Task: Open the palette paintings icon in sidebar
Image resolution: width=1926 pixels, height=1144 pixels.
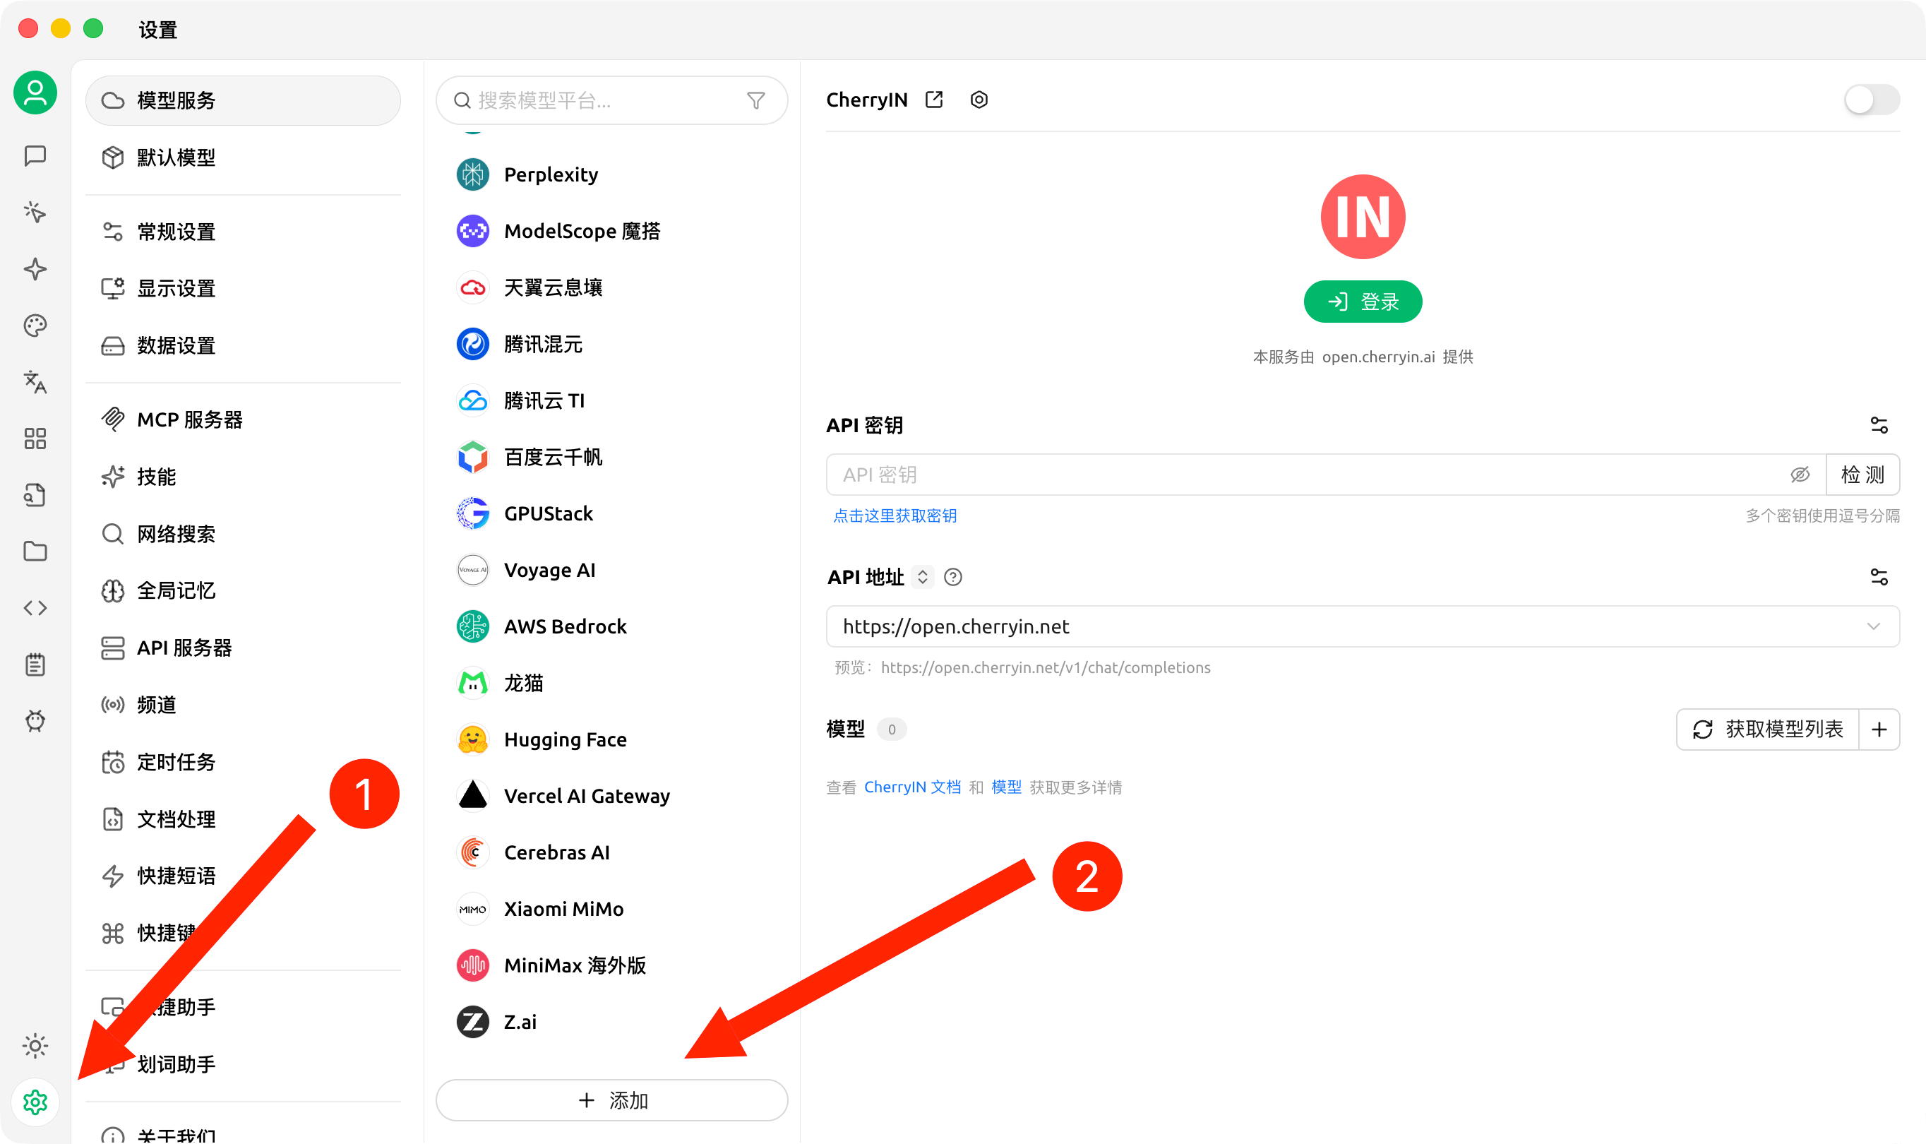Action: [x=35, y=326]
